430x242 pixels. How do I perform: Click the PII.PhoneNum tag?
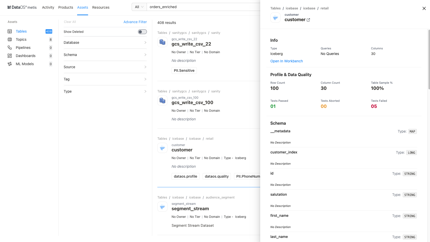pyautogui.click(x=247, y=176)
